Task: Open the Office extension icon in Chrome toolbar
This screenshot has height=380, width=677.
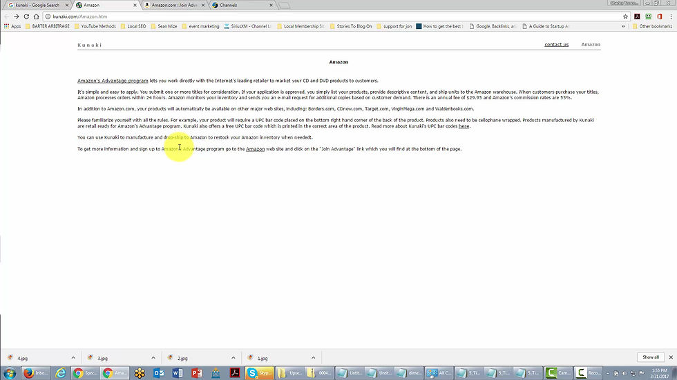Action: (x=659, y=17)
